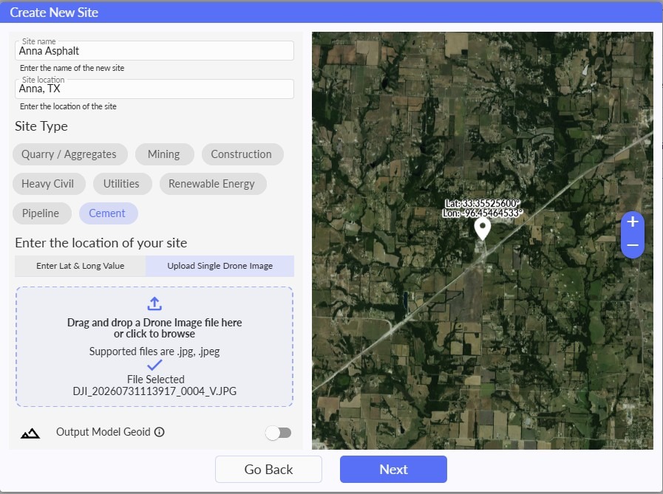Click the info icon beside Output Model Geoid
This screenshot has height=494, width=663.
click(160, 432)
